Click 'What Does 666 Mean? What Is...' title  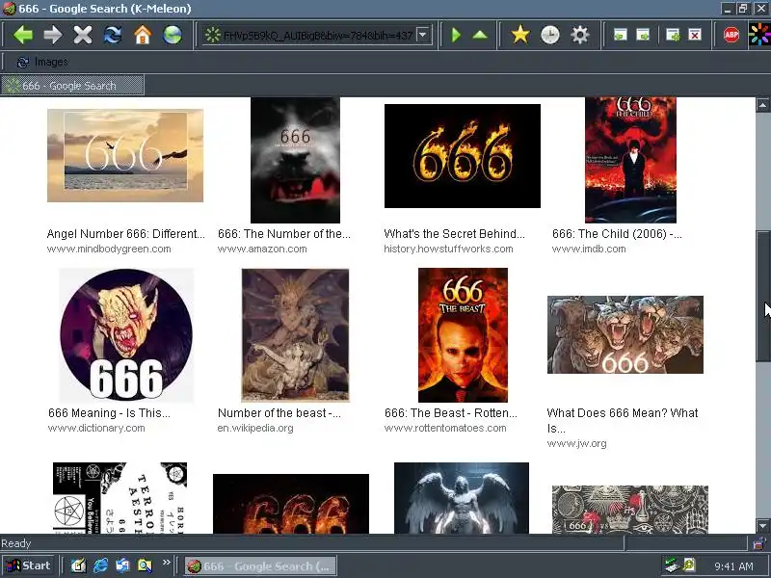[622, 421]
